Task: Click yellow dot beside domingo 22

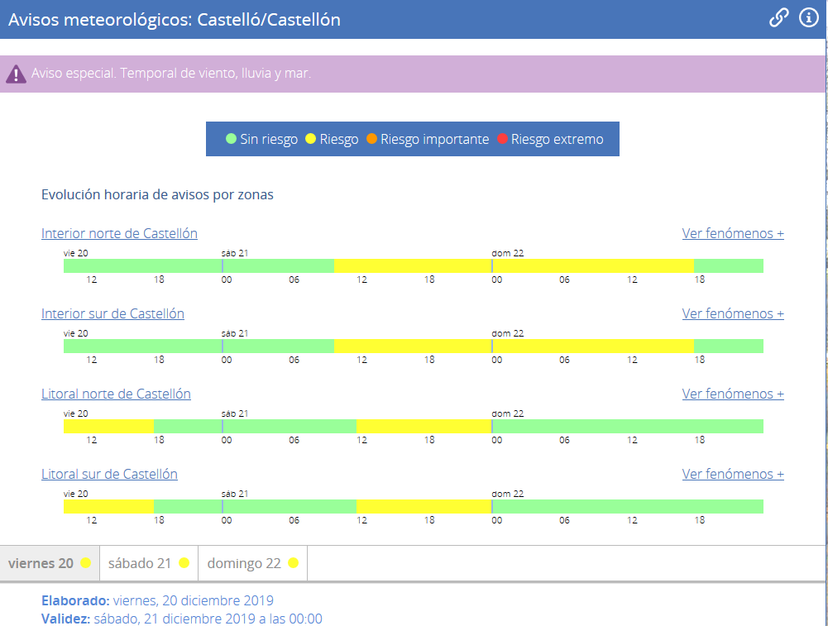Action: pos(292,563)
